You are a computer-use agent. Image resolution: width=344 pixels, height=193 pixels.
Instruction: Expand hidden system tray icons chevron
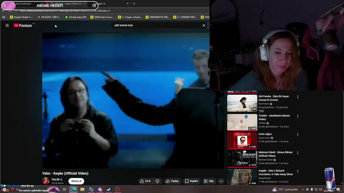(303, 190)
